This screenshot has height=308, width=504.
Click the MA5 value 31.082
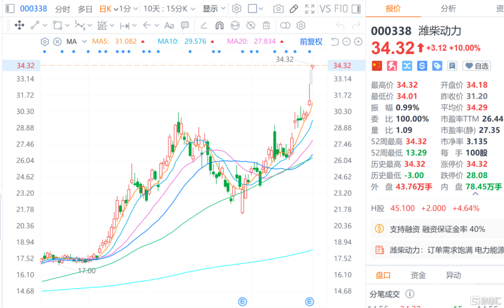click(125, 41)
